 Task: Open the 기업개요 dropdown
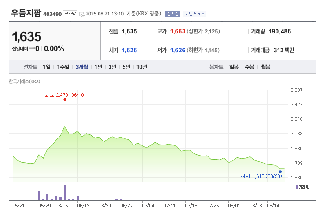coord(194,14)
